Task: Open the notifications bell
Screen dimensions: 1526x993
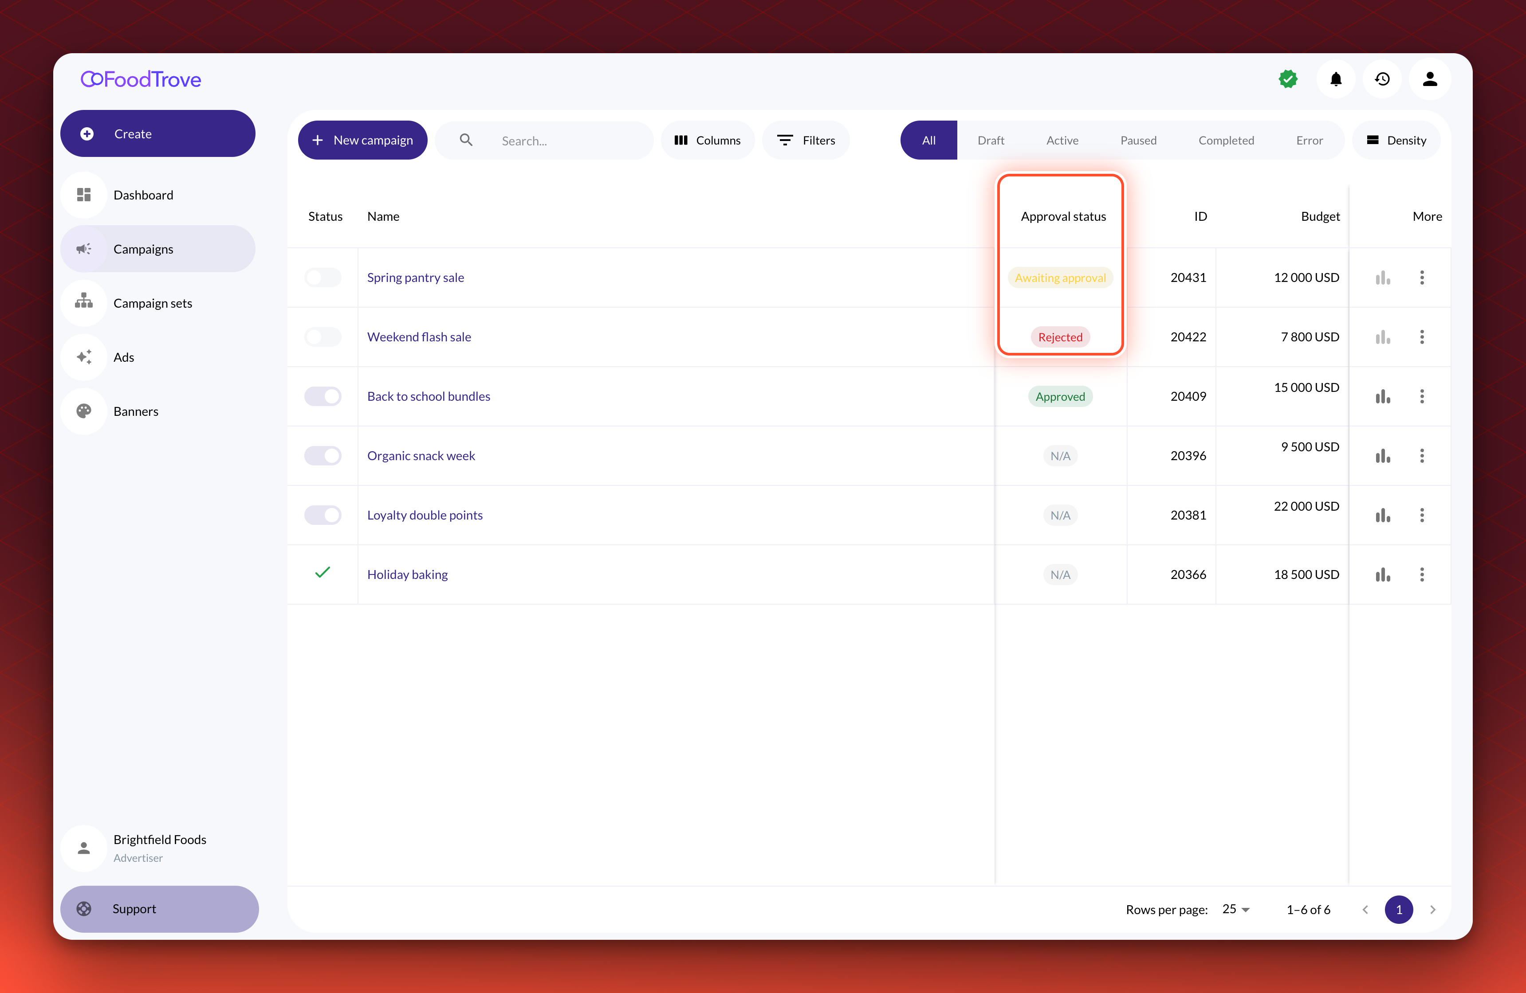Action: coord(1336,79)
